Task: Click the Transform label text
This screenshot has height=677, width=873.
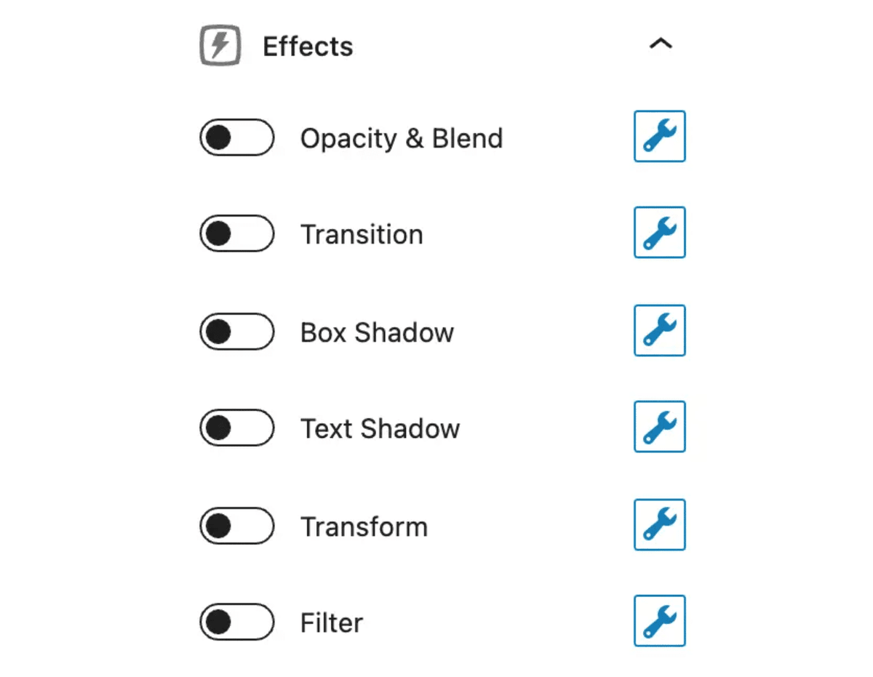Action: pyautogui.click(x=364, y=526)
